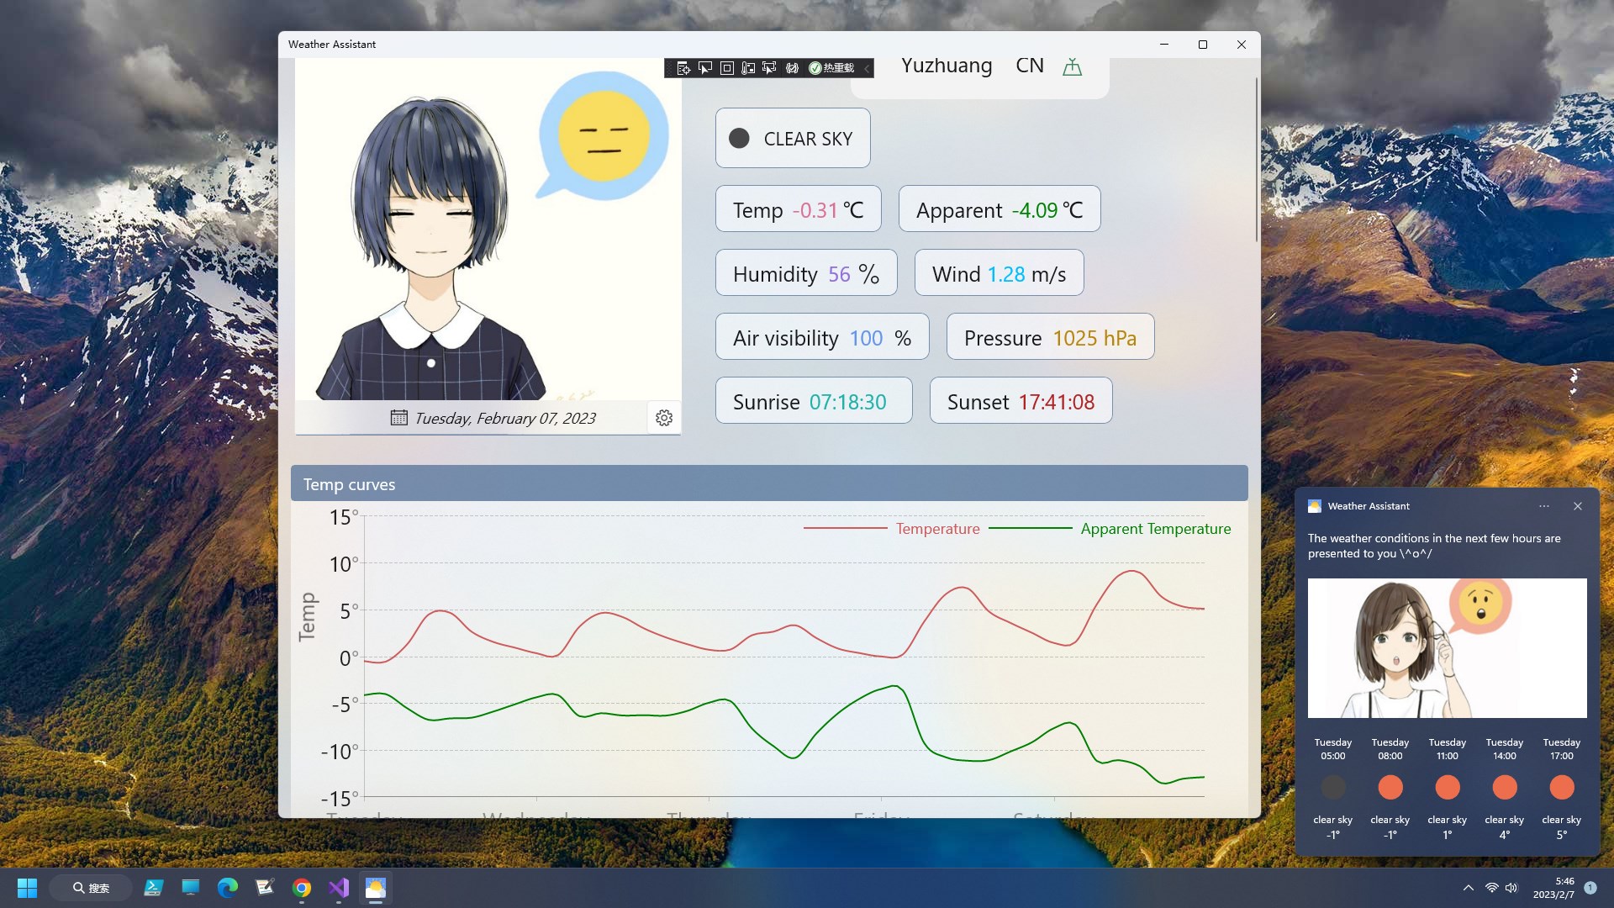Open the settings gear beside the date

click(x=664, y=418)
